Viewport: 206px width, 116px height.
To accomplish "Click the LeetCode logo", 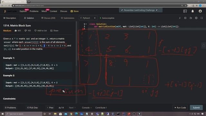I will [10, 11].
